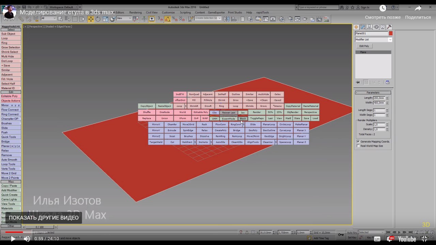Image resolution: width=436 pixels, height=245 pixels.
Task: Open the key filter Selected dropdown
Action: point(371,232)
